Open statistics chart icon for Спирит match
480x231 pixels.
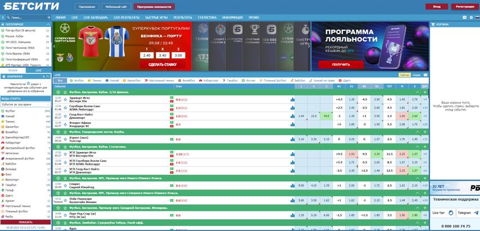coord(292,186)
